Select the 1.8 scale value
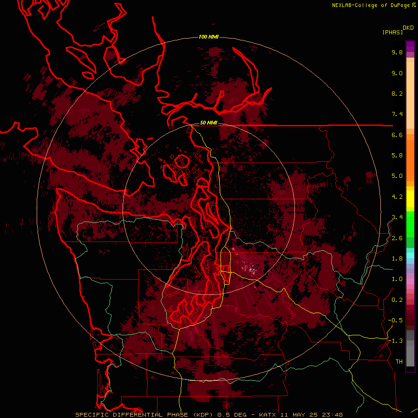Viewport: 418px width, 418px height. [x=397, y=259]
